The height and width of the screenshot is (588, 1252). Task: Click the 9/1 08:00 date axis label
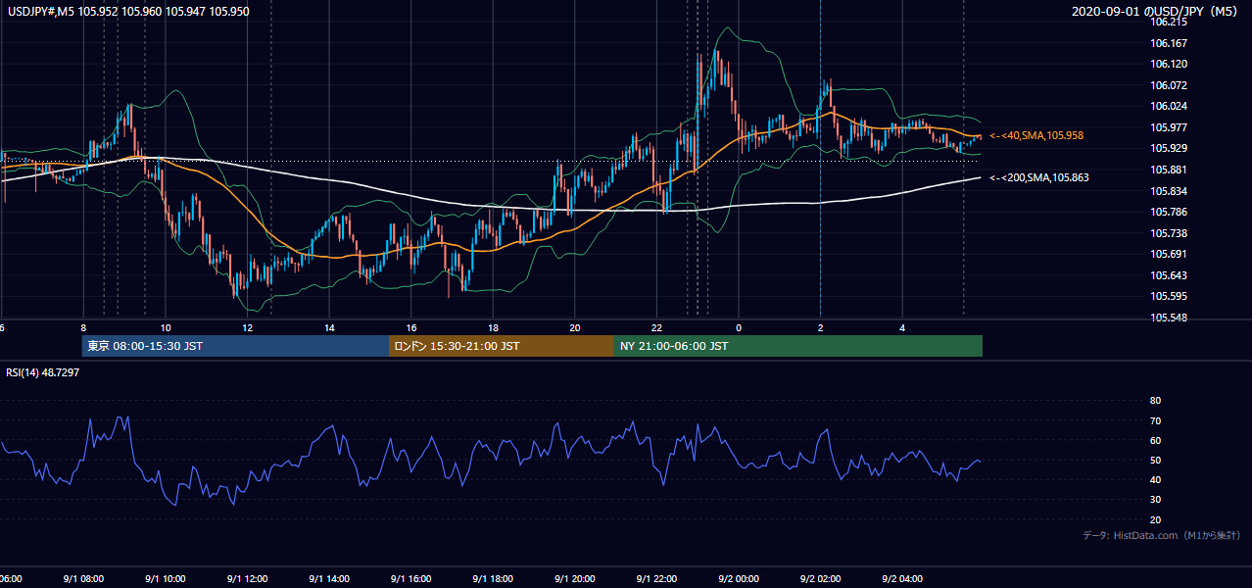tap(83, 579)
